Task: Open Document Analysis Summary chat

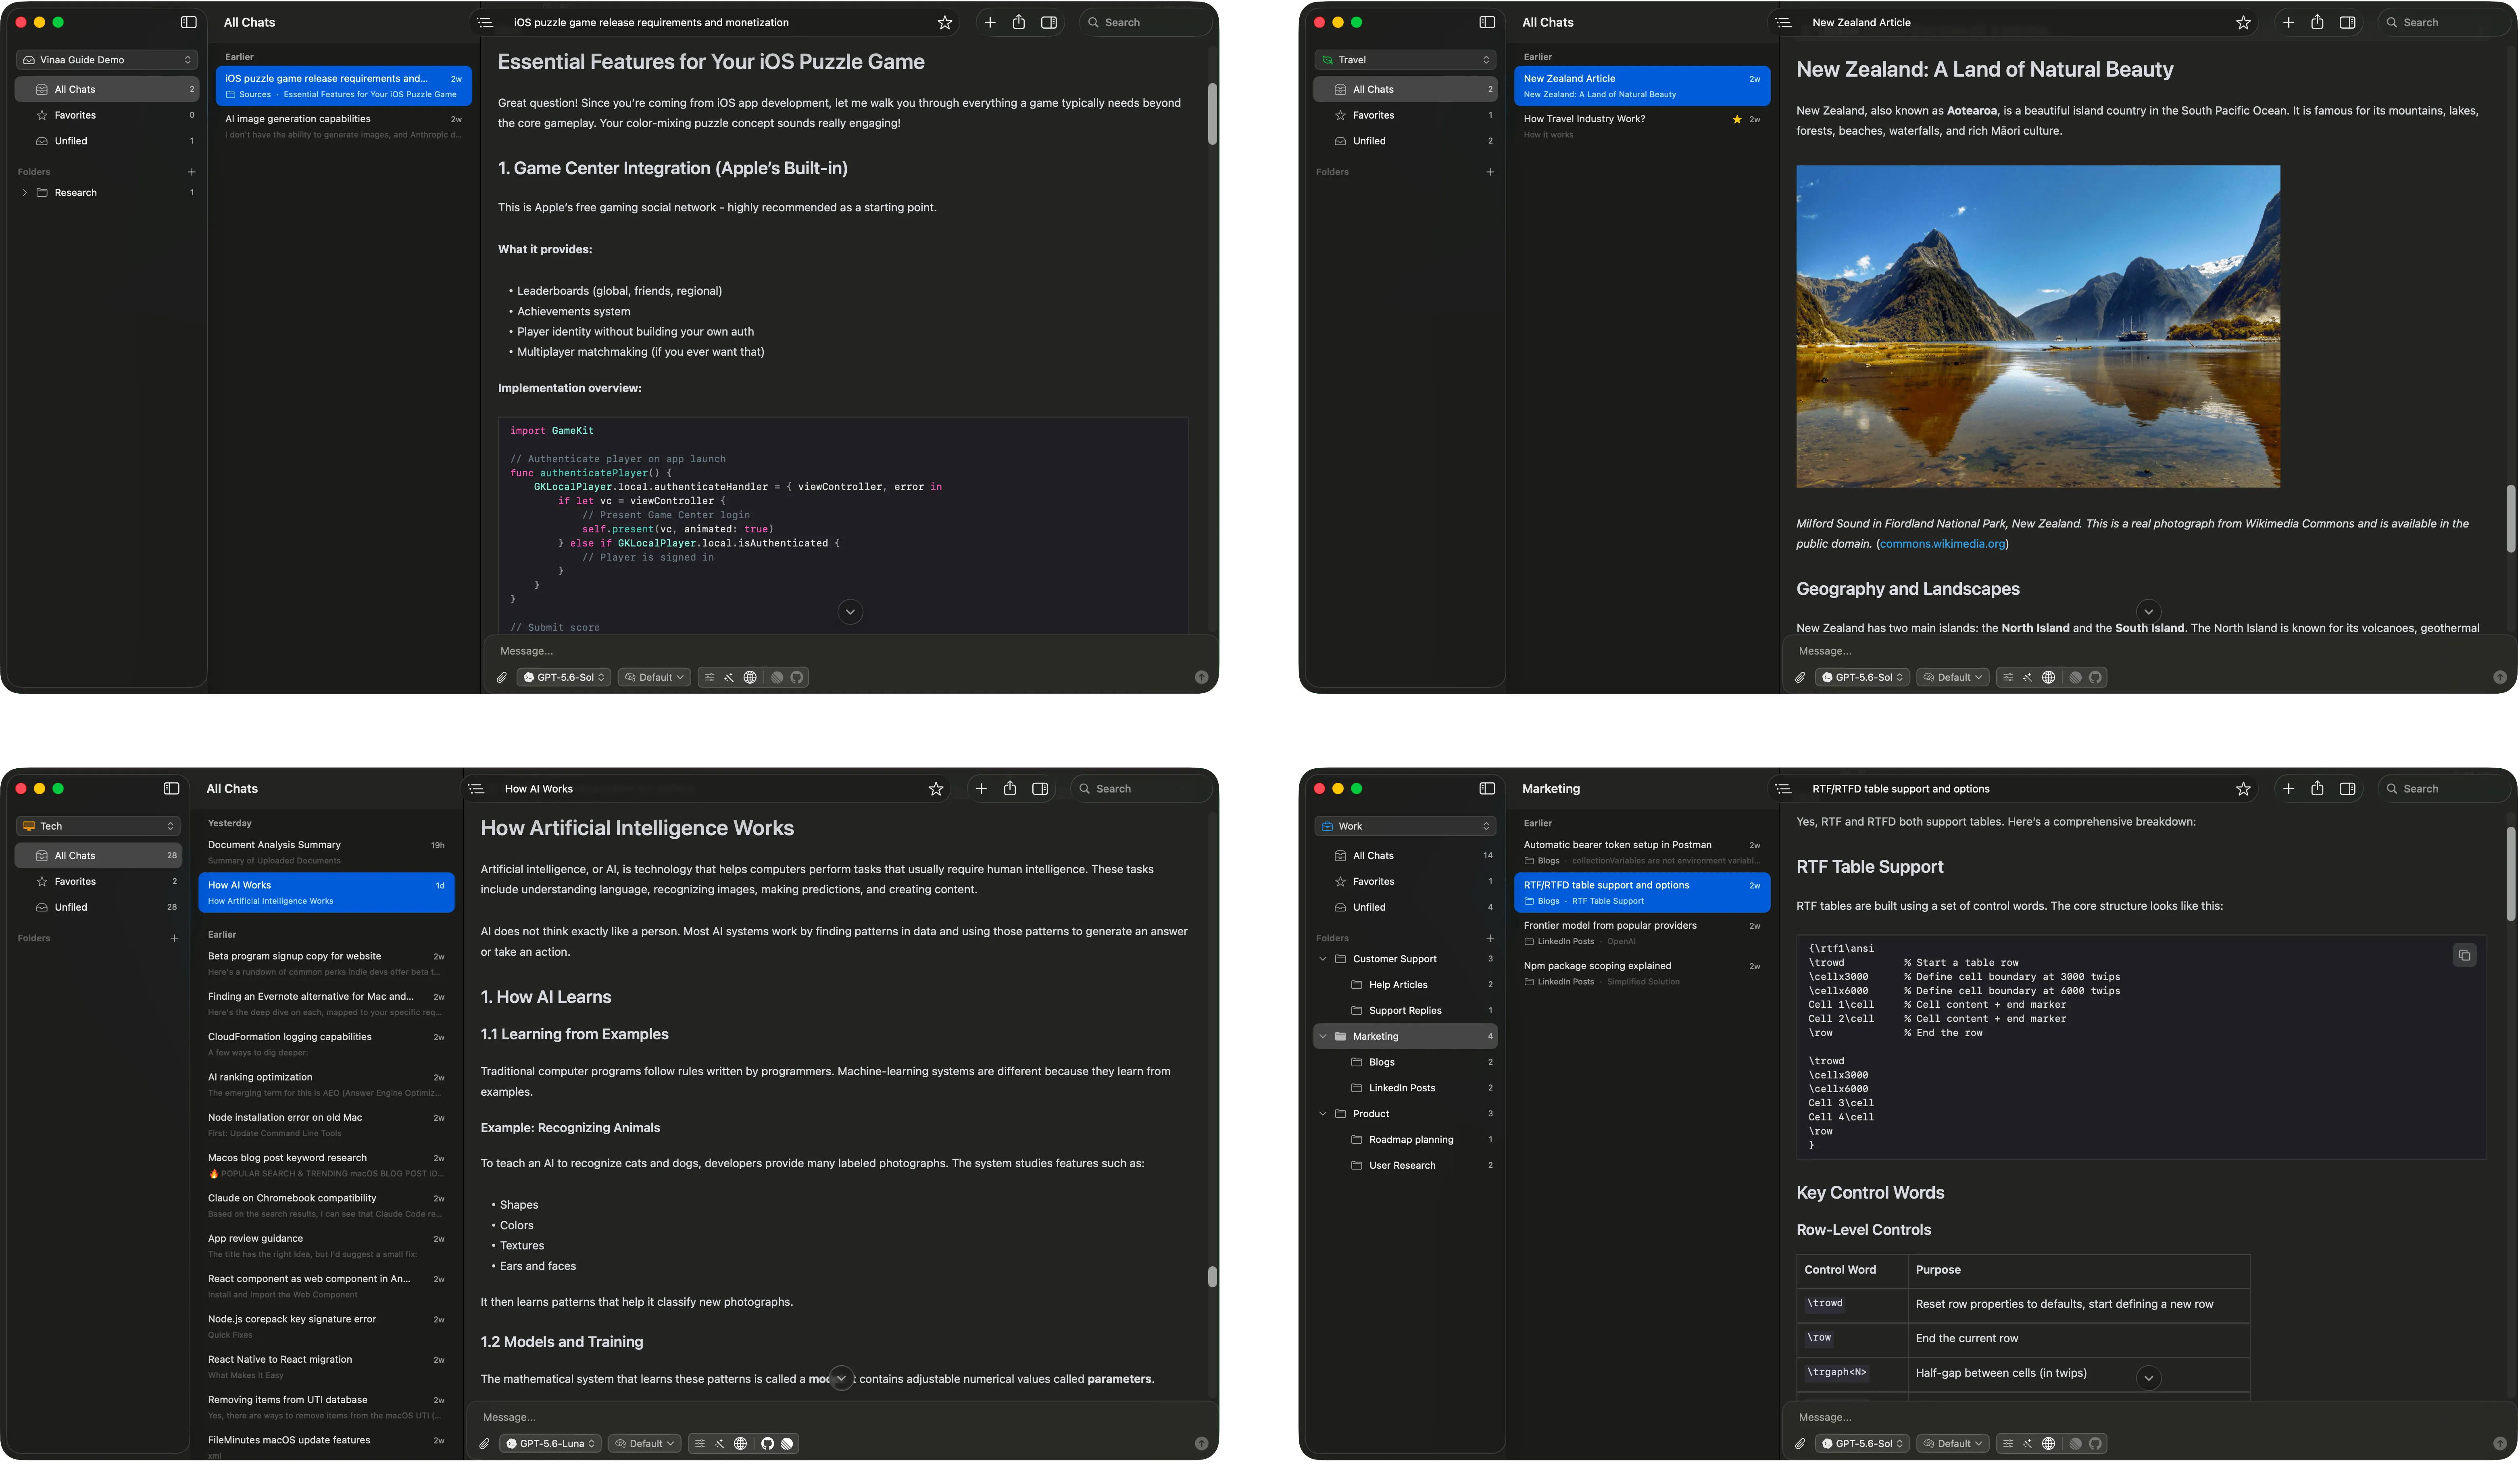Action: (x=326, y=852)
